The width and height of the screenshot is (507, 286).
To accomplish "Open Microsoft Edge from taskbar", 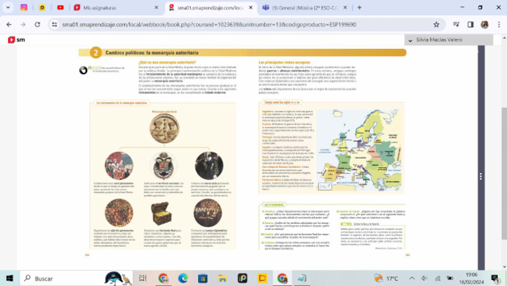I will click(183, 278).
